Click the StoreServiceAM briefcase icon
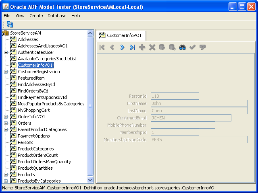The width and height of the screenshot is (258, 193). pyautogui.click(x=5, y=33)
